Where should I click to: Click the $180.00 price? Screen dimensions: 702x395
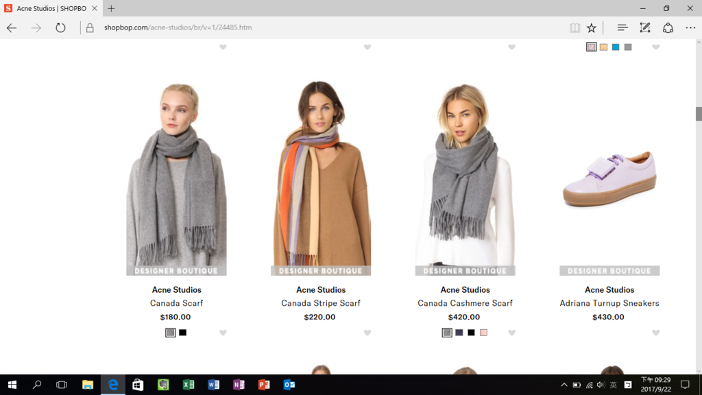click(x=175, y=317)
